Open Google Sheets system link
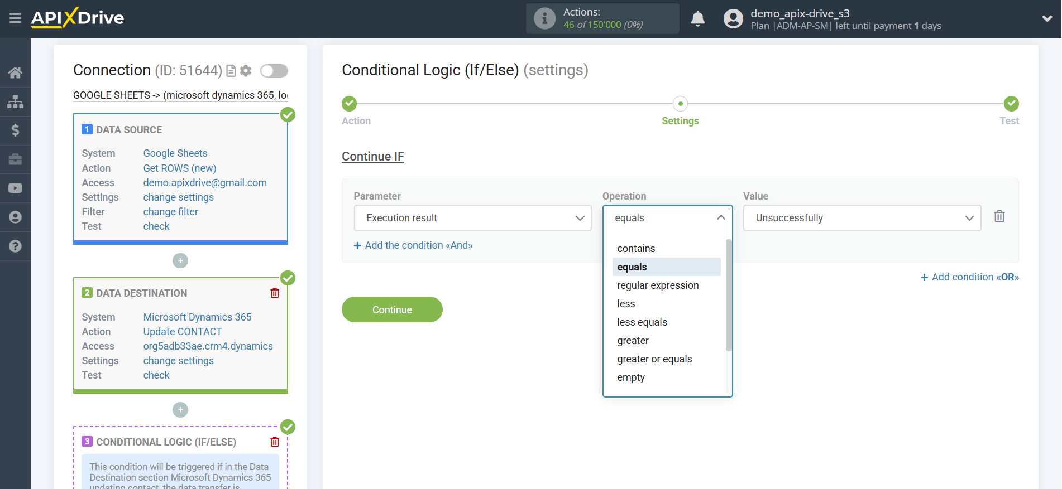The height and width of the screenshot is (489, 1062). point(175,153)
